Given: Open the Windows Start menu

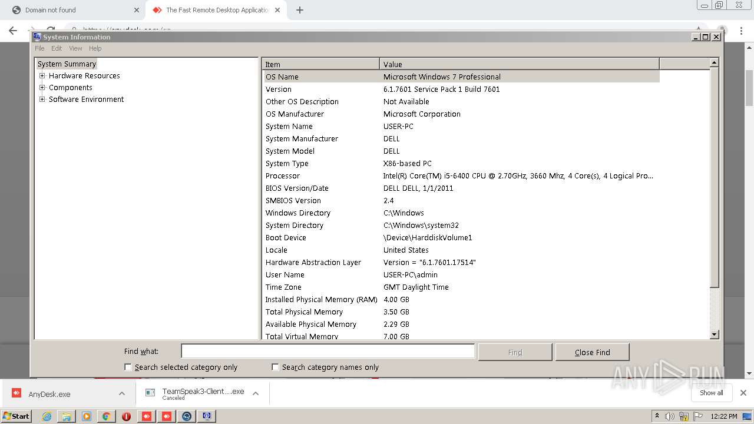Looking at the screenshot, I should (16, 416).
